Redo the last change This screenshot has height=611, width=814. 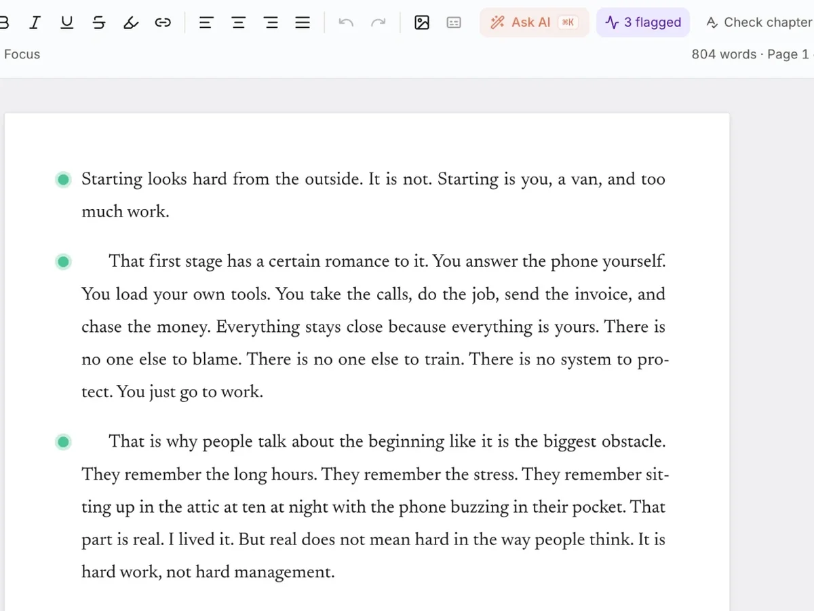[x=378, y=22]
